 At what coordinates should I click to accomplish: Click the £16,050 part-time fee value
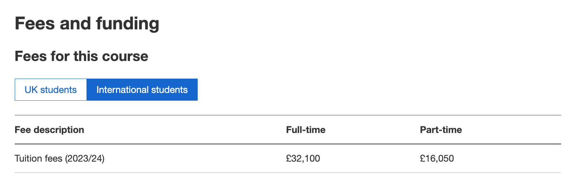[437, 159]
